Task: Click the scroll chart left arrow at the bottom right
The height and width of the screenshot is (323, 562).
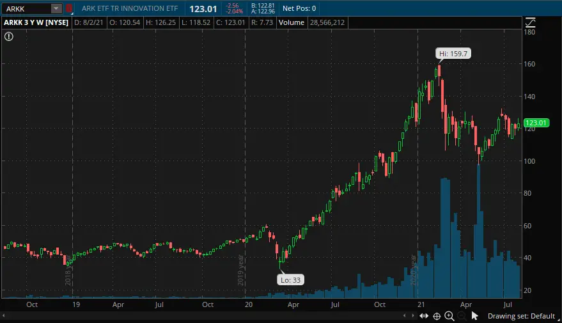Action: click(404, 316)
